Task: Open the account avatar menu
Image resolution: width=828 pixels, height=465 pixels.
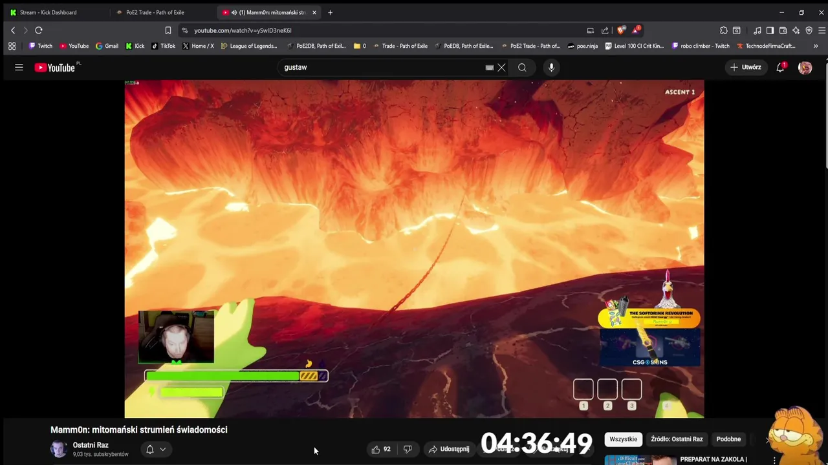Action: click(805, 67)
